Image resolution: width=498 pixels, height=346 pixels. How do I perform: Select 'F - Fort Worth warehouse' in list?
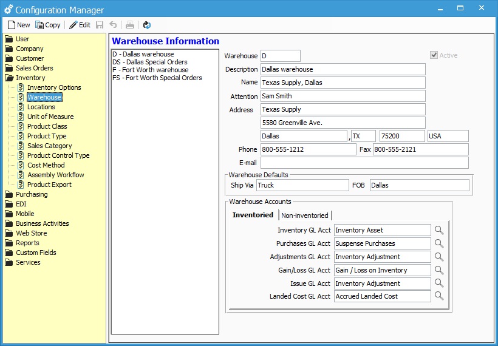[151, 70]
